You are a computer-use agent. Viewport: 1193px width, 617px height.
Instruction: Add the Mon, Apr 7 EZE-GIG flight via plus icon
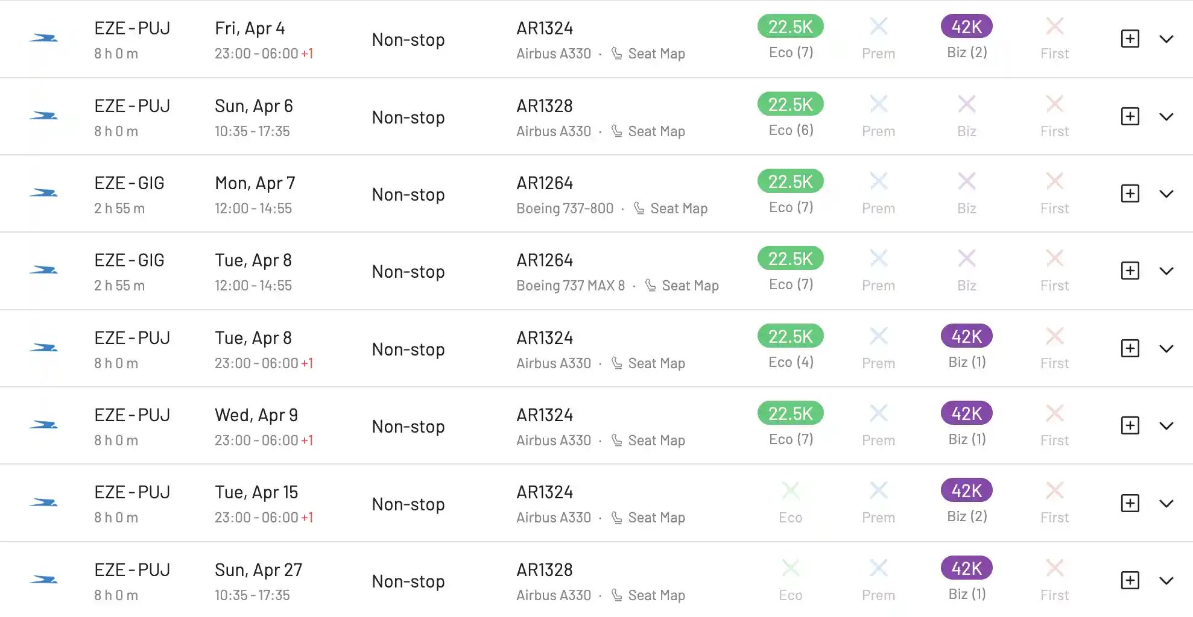pos(1130,193)
